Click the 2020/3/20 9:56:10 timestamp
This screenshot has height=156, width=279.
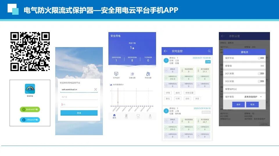tap(202, 108)
